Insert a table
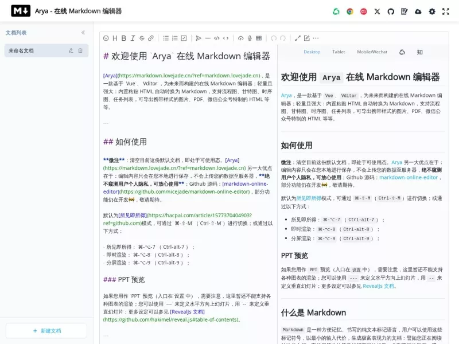459x344 pixels. coord(259,38)
